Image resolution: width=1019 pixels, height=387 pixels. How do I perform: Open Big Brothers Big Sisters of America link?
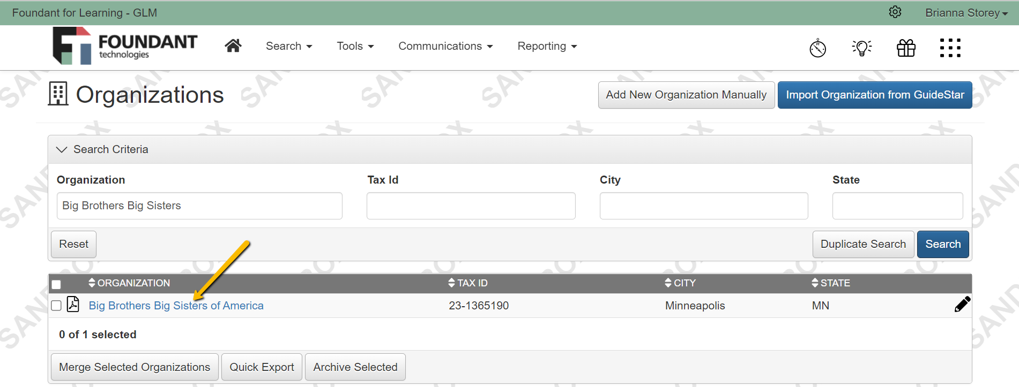176,306
